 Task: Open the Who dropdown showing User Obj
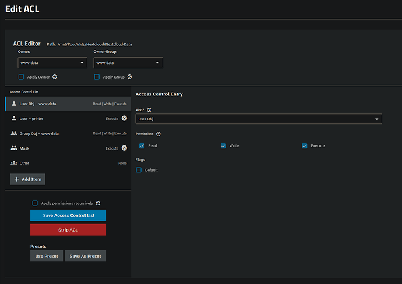(x=259, y=119)
